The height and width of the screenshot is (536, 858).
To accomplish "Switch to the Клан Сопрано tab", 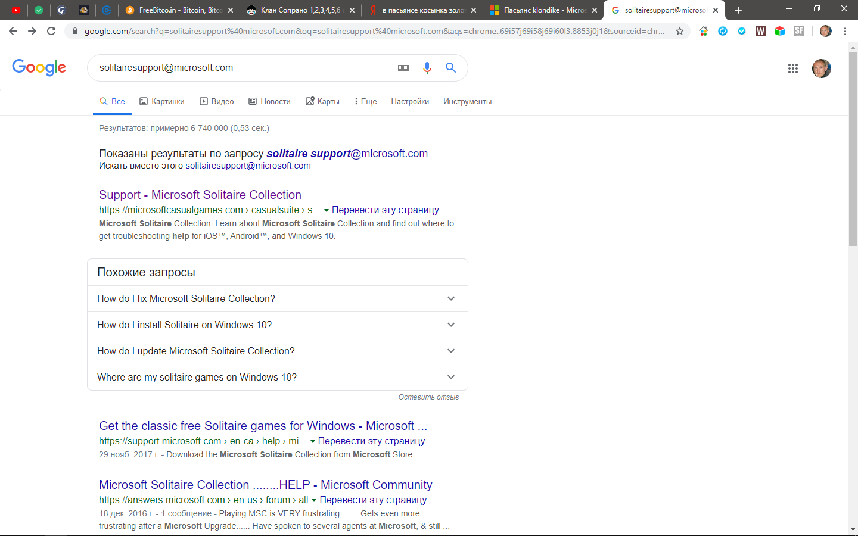I will [301, 10].
